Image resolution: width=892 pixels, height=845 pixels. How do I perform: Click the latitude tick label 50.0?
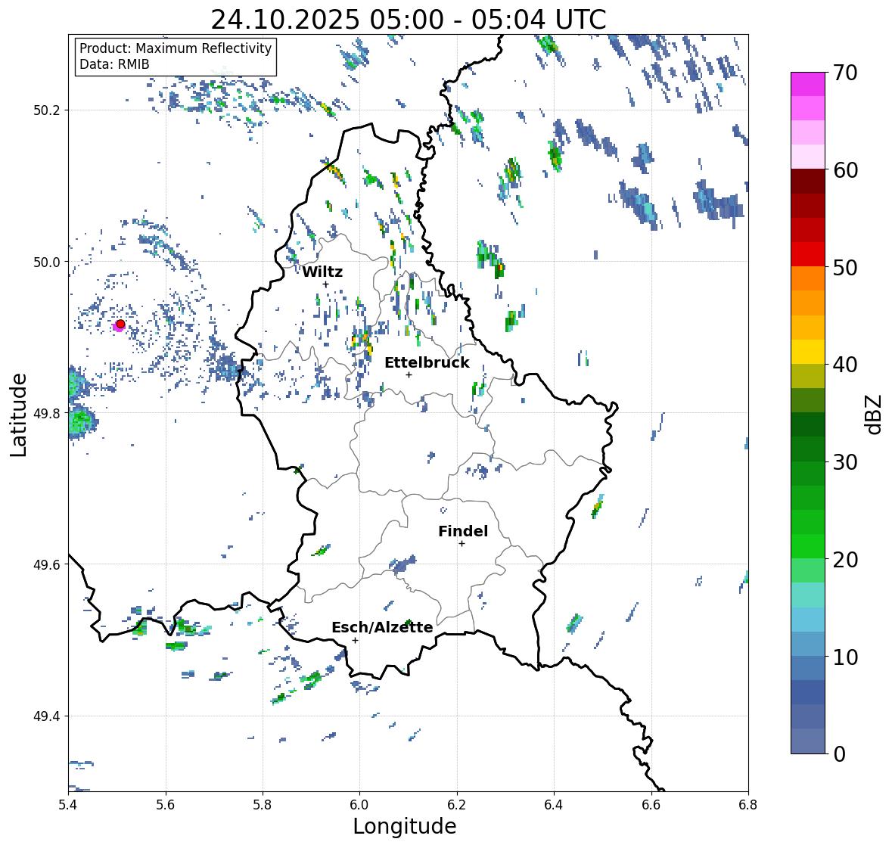(48, 263)
